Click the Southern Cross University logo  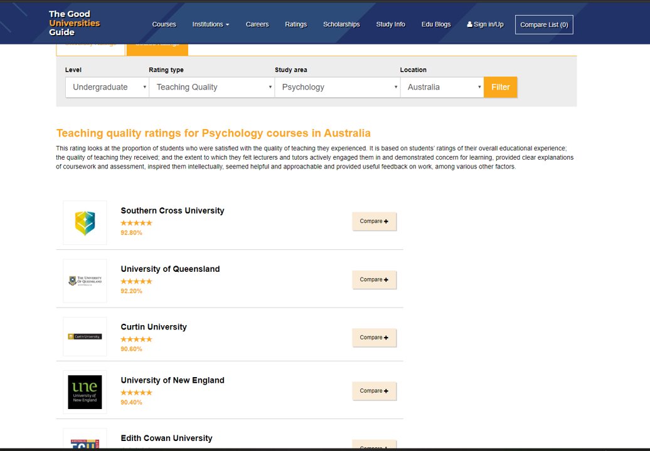[85, 222]
